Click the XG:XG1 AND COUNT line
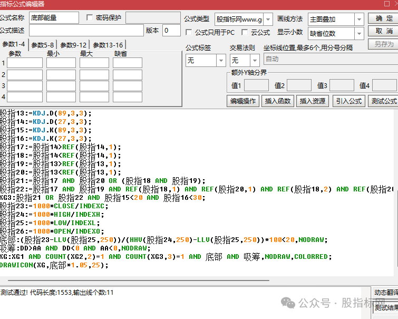Screen dimensions: 398x319 coord(166,257)
